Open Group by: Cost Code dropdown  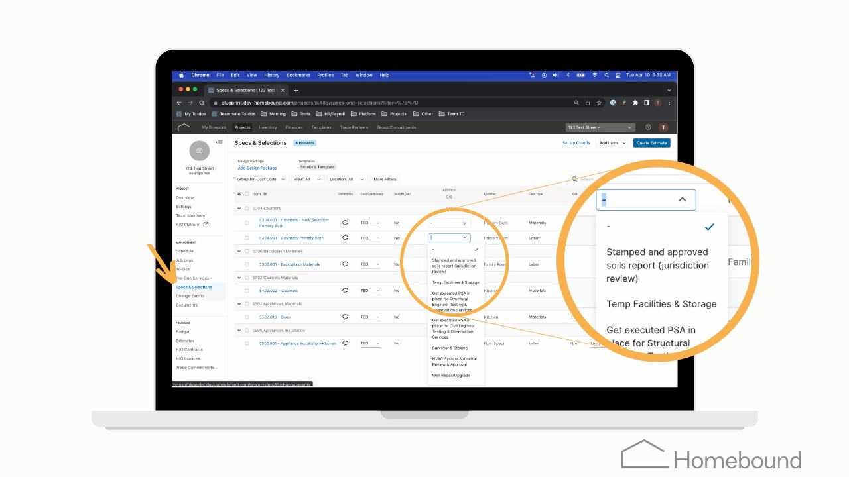pyautogui.click(x=261, y=179)
